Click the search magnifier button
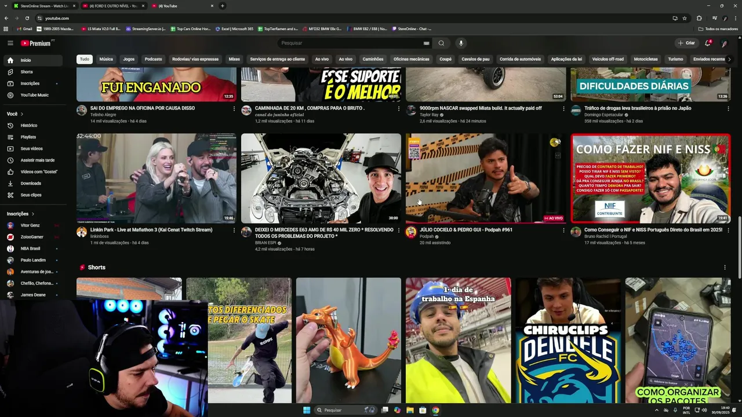The image size is (742, 417). point(441,43)
